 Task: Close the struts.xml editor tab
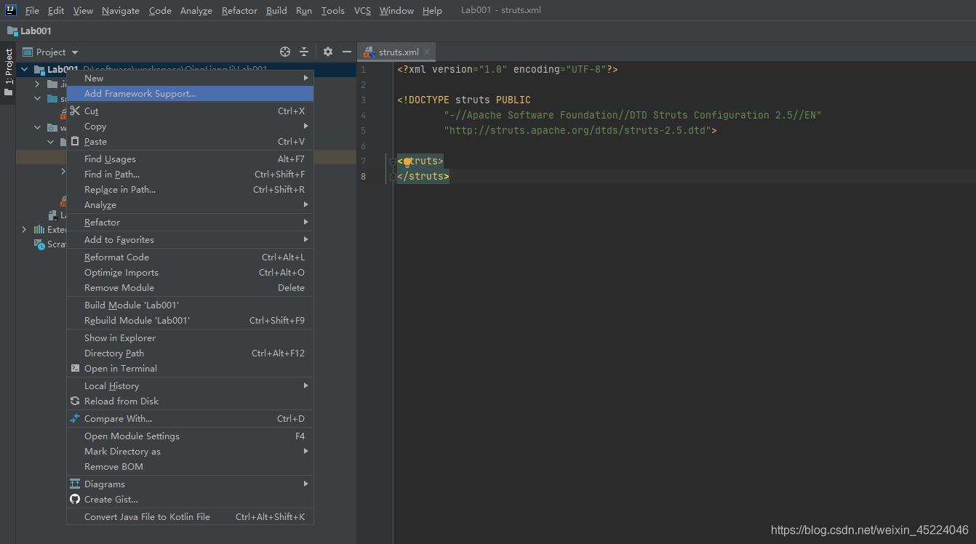(x=427, y=52)
